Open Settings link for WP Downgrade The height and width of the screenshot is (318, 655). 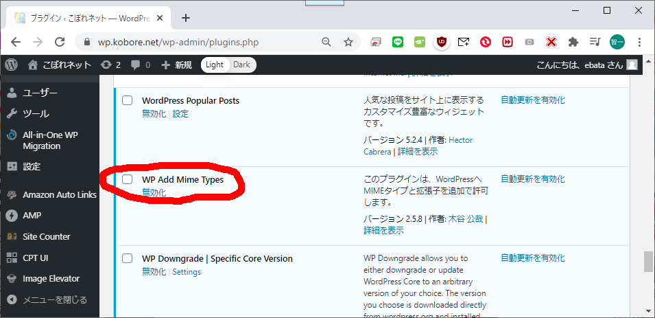[x=187, y=272]
